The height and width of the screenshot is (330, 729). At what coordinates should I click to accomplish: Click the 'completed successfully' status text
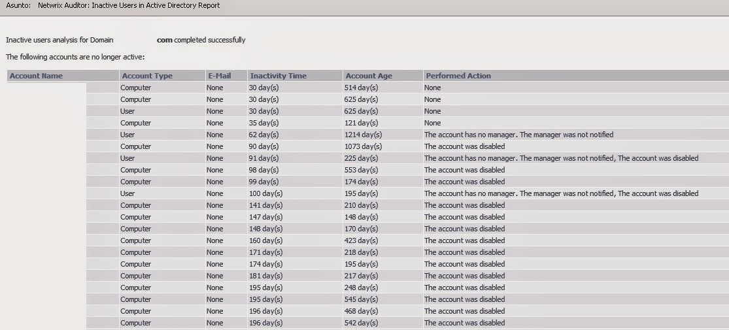pos(209,40)
